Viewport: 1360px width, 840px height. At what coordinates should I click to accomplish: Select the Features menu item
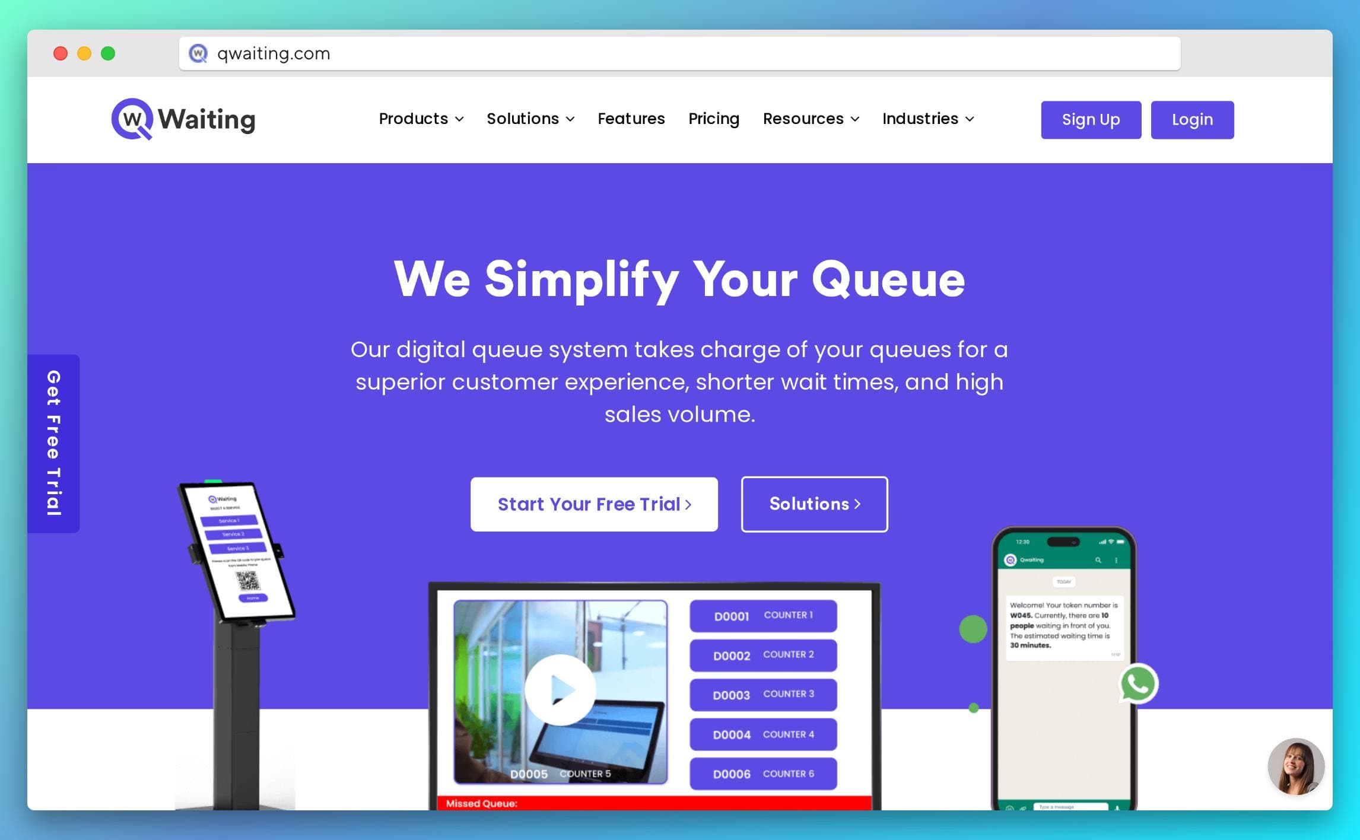633,119
